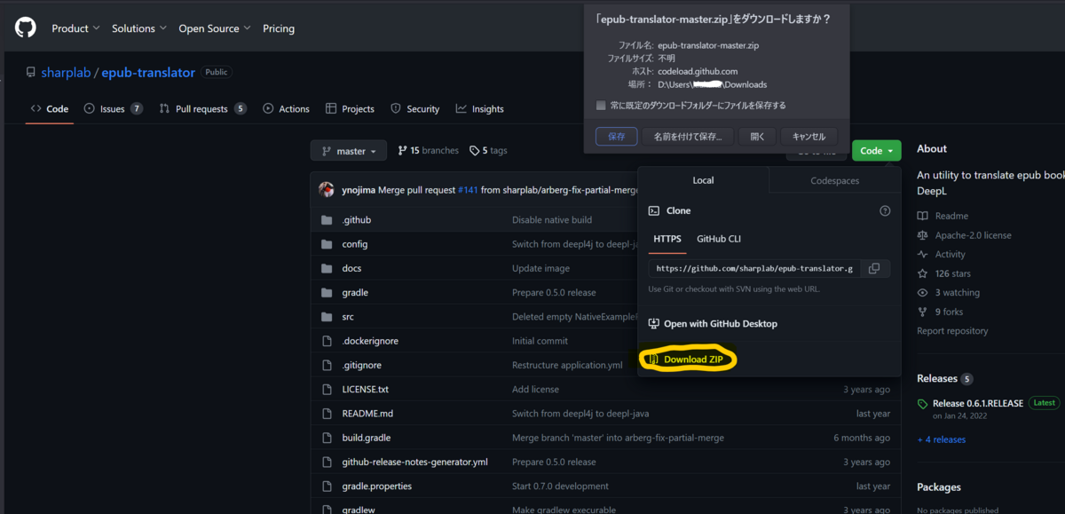Click the キャンセル button
Image resolution: width=1065 pixels, height=514 pixels.
click(809, 137)
